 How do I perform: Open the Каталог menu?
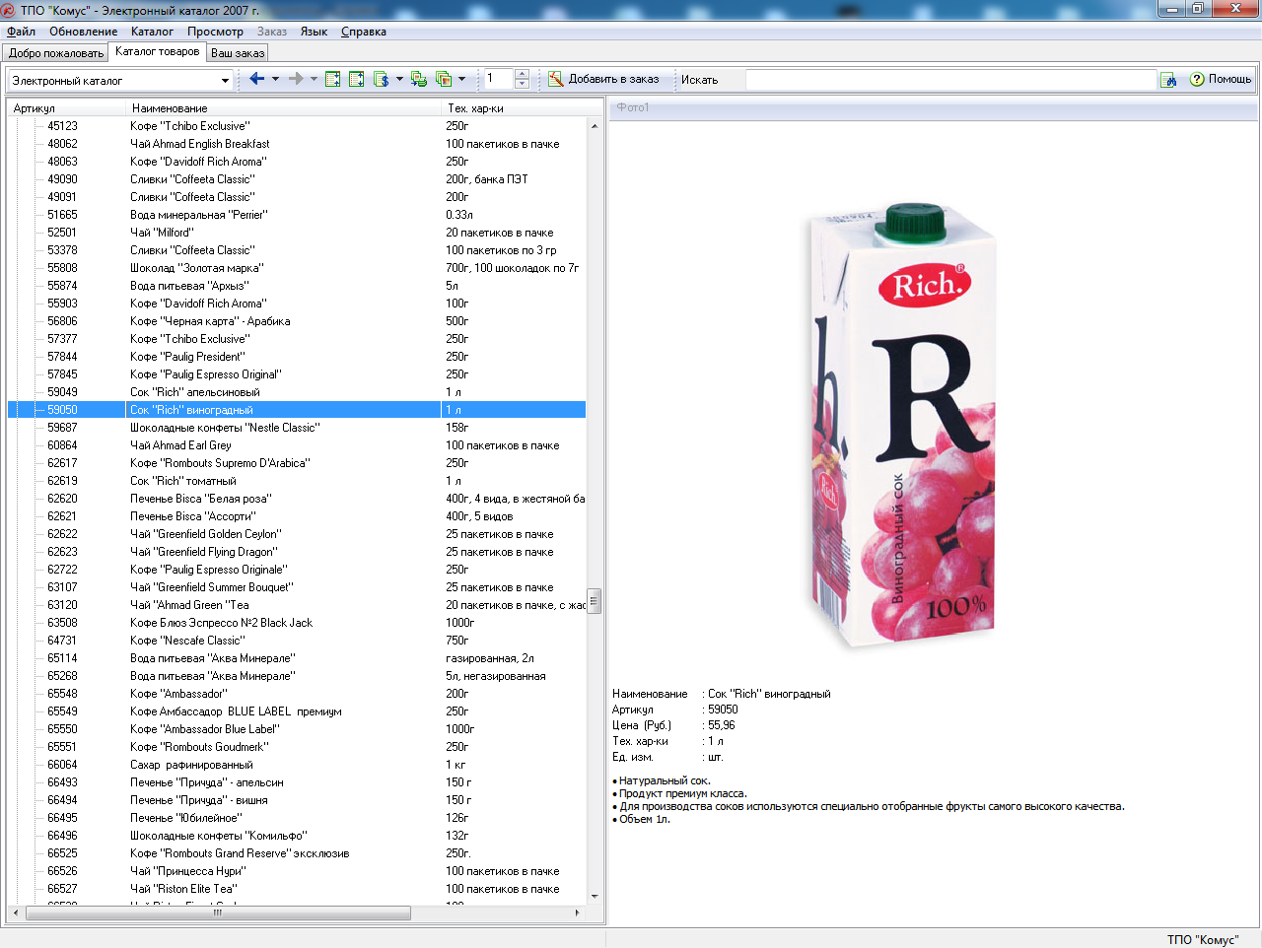point(152,32)
